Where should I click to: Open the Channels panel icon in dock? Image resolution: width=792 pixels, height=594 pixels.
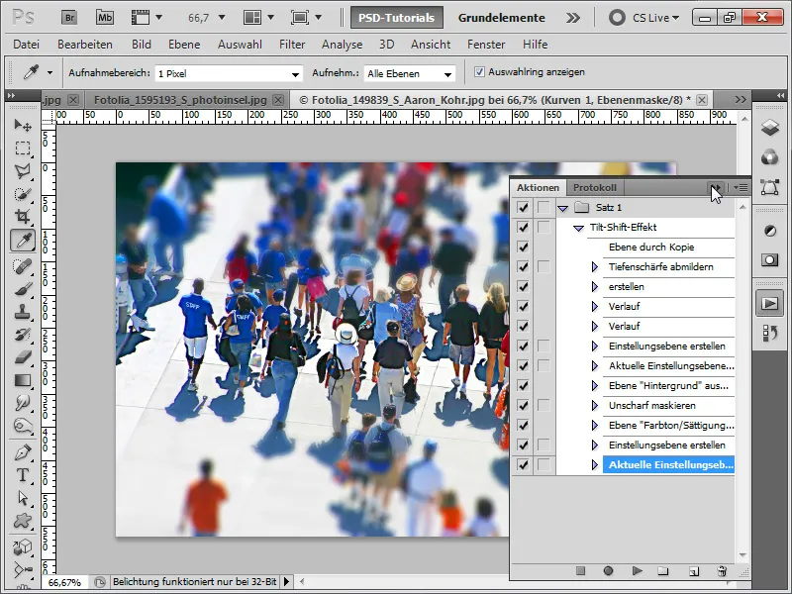tap(770, 157)
